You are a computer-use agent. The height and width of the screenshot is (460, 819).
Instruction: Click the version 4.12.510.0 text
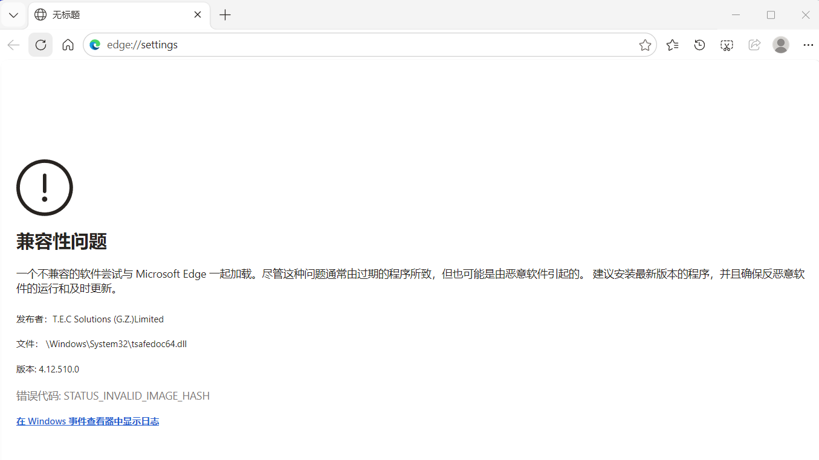59,369
